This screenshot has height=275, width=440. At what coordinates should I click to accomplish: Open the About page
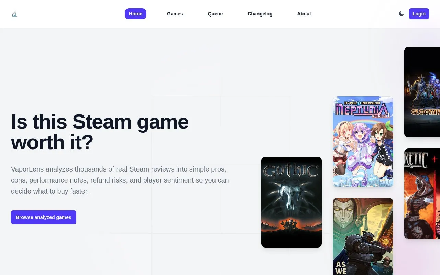304,14
